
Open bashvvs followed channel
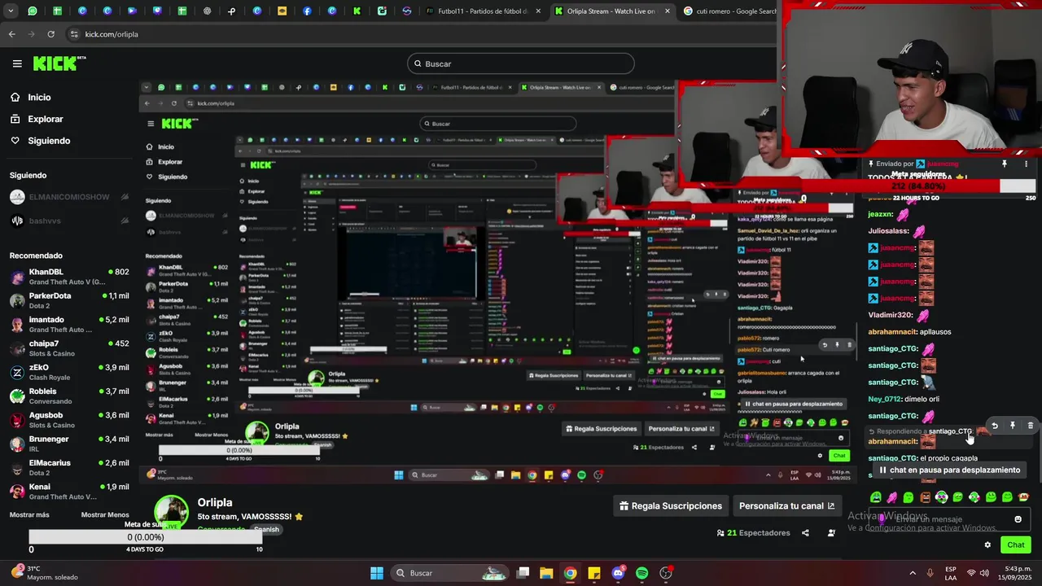[x=69, y=221]
